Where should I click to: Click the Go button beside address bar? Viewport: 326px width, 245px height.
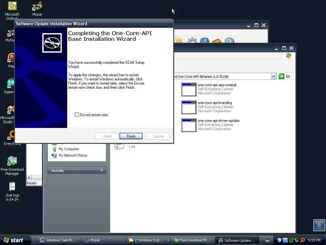click(284, 76)
